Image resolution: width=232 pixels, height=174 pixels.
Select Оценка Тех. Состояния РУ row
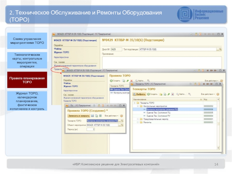pos(158,116)
